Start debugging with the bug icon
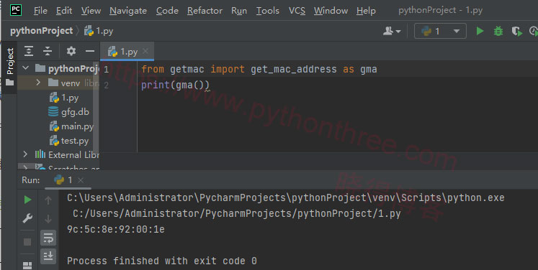Image resolution: width=538 pixels, height=270 pixels. pos(498,32)
